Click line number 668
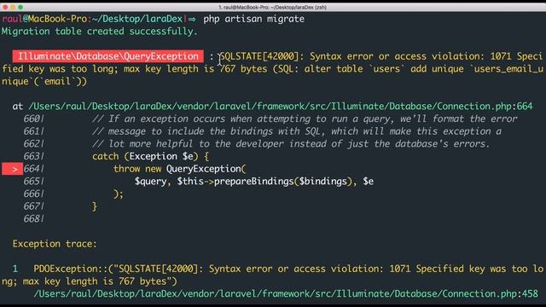 (32, 219)
